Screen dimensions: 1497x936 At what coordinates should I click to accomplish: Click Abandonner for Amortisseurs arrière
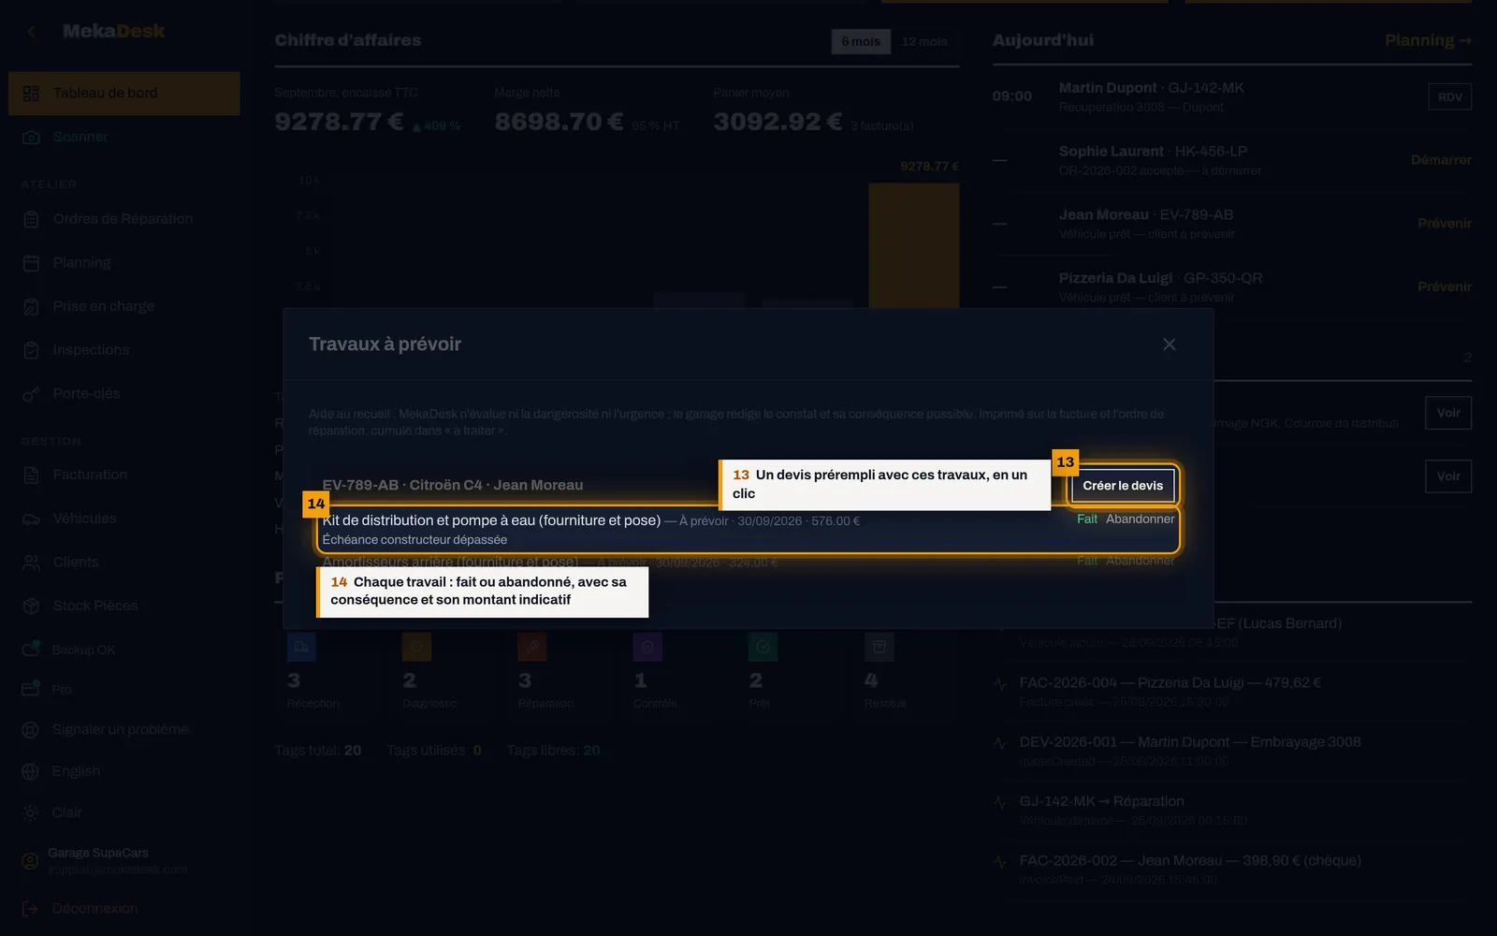(x=1140, y=561)
